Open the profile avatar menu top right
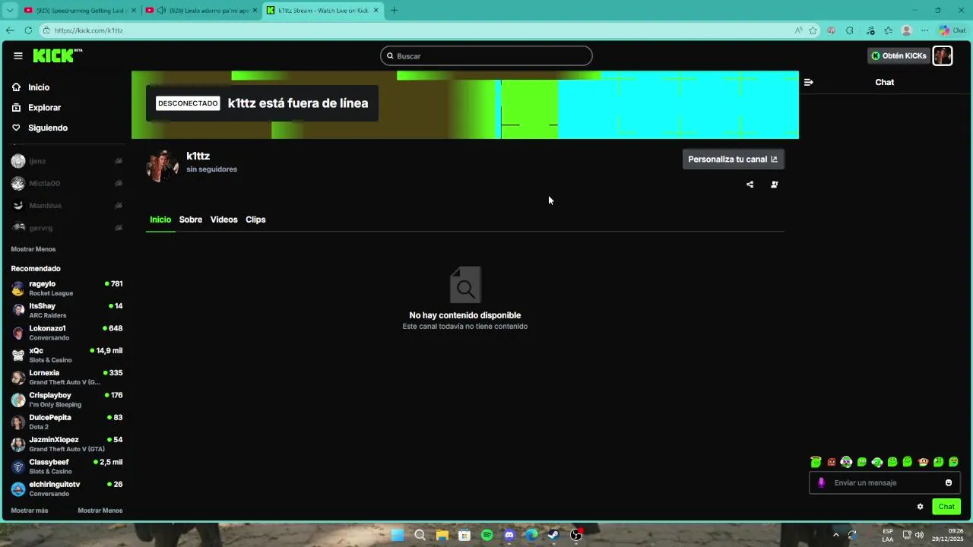 point(943,55)
